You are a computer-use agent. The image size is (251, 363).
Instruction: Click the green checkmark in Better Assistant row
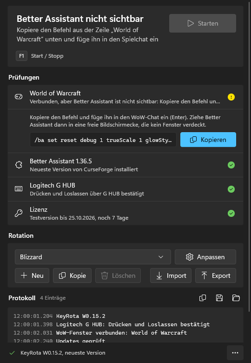[231, 165]
